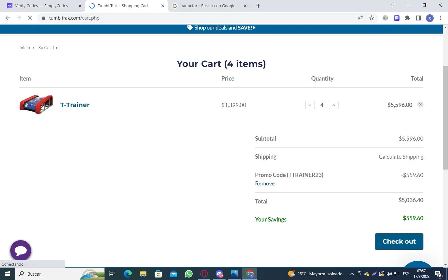Share this page icon

pyautogui.click(x=361, y=18)
